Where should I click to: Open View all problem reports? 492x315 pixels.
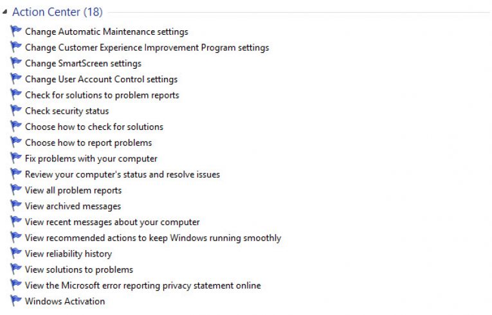tap(73, 190)
